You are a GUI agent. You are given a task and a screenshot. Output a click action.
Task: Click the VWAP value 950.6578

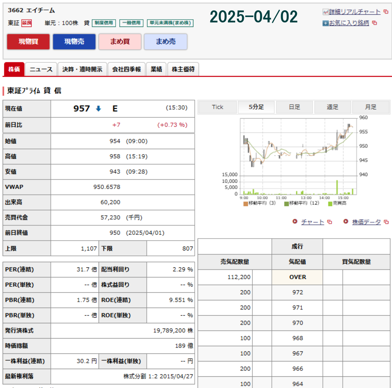coord(107,187)
